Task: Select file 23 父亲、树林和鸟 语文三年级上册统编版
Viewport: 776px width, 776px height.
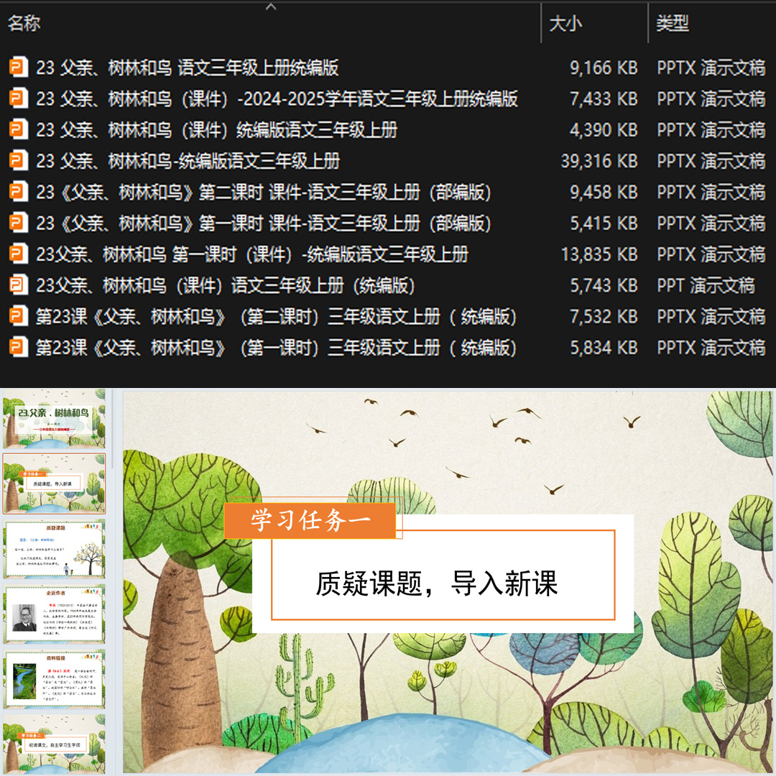Action: point(187,68)
